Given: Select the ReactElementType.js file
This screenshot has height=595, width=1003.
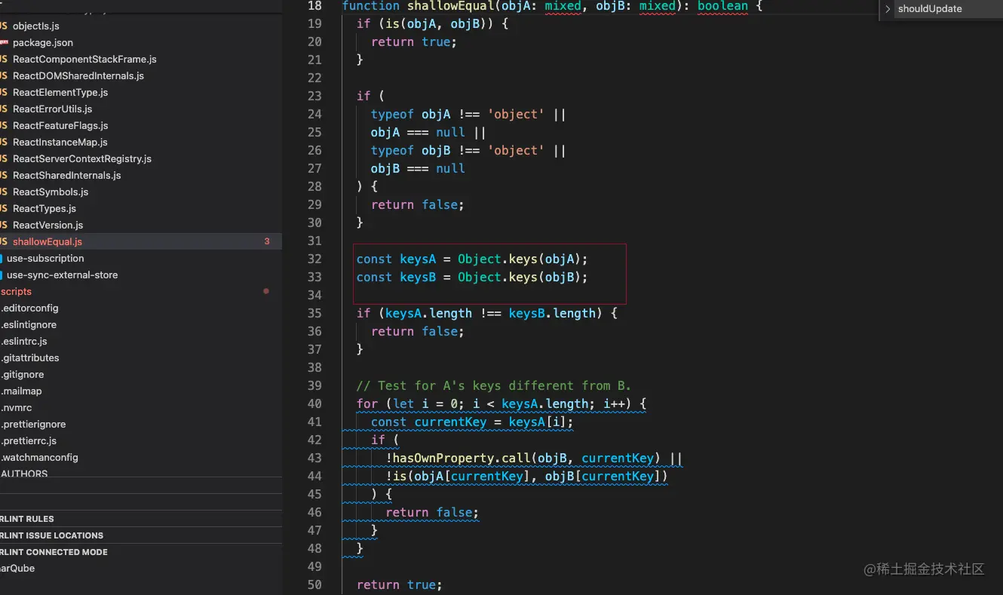Looking at the screenshot, I should [x=60, y=92].
